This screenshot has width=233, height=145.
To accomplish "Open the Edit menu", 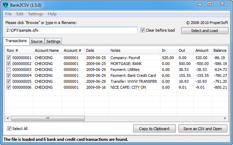I will (20, 14).
